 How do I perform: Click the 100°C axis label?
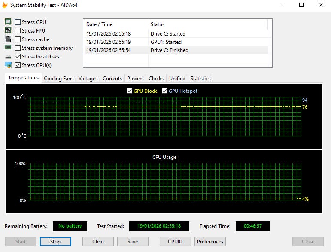point(20,97)
